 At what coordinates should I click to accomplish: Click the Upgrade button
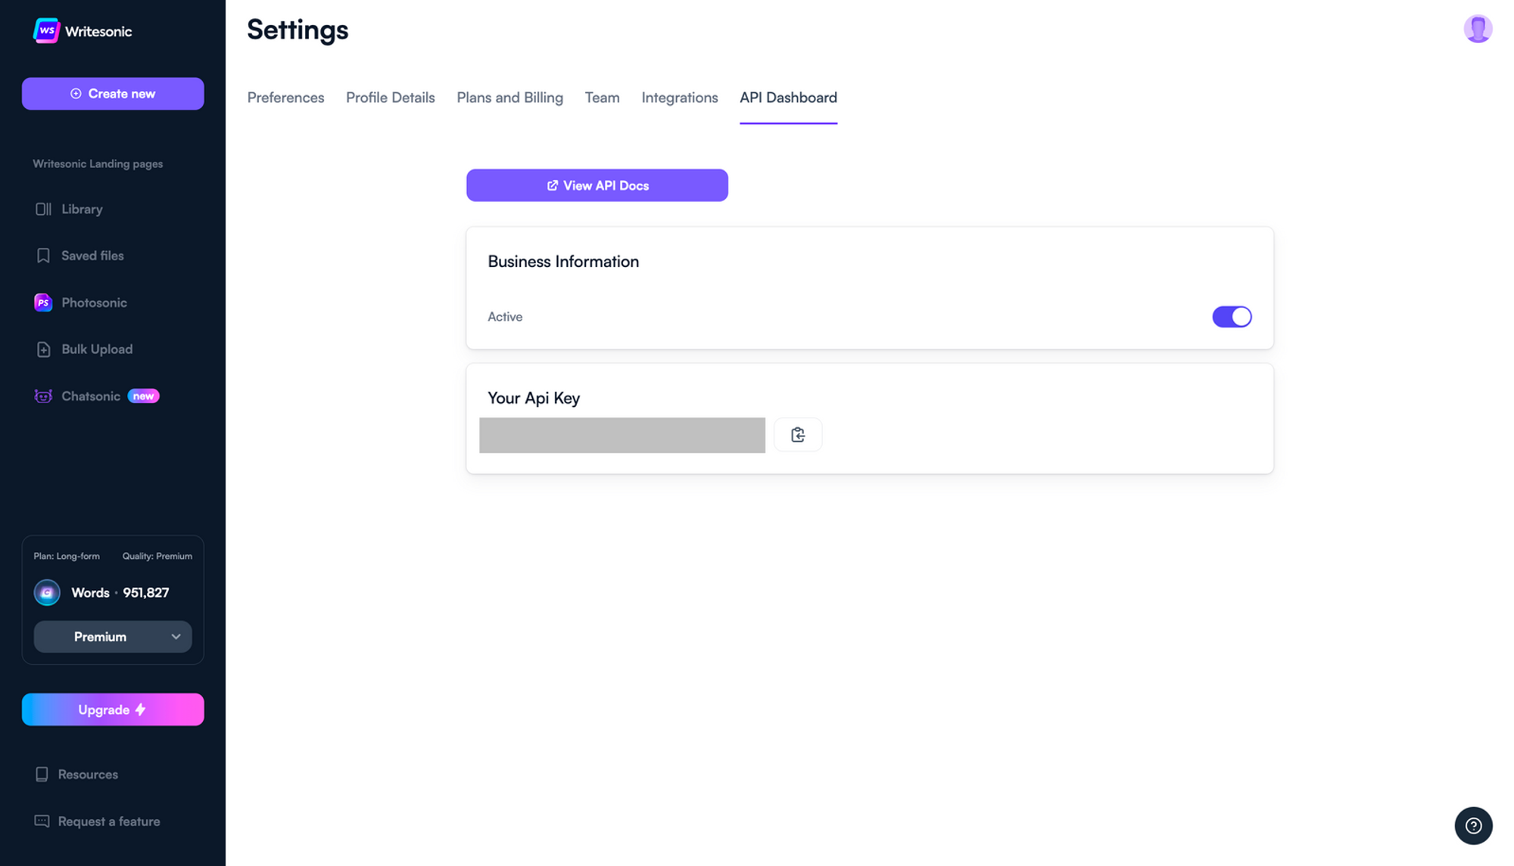coord(112,709)
